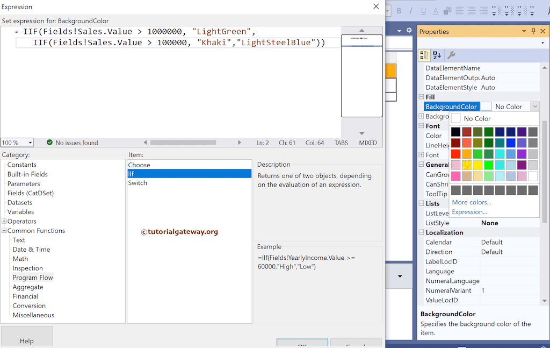Toggle Italic formatting in toolbar

(411, 10)
